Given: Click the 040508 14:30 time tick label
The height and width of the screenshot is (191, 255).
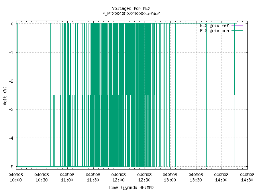Looking at the screenshot, I should click(247, 177).
